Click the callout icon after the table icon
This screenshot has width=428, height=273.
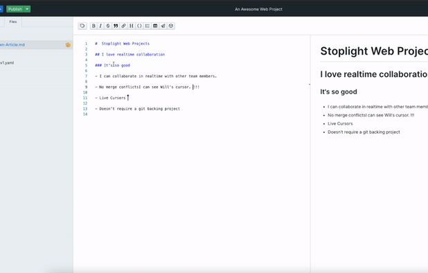(163, 26)
